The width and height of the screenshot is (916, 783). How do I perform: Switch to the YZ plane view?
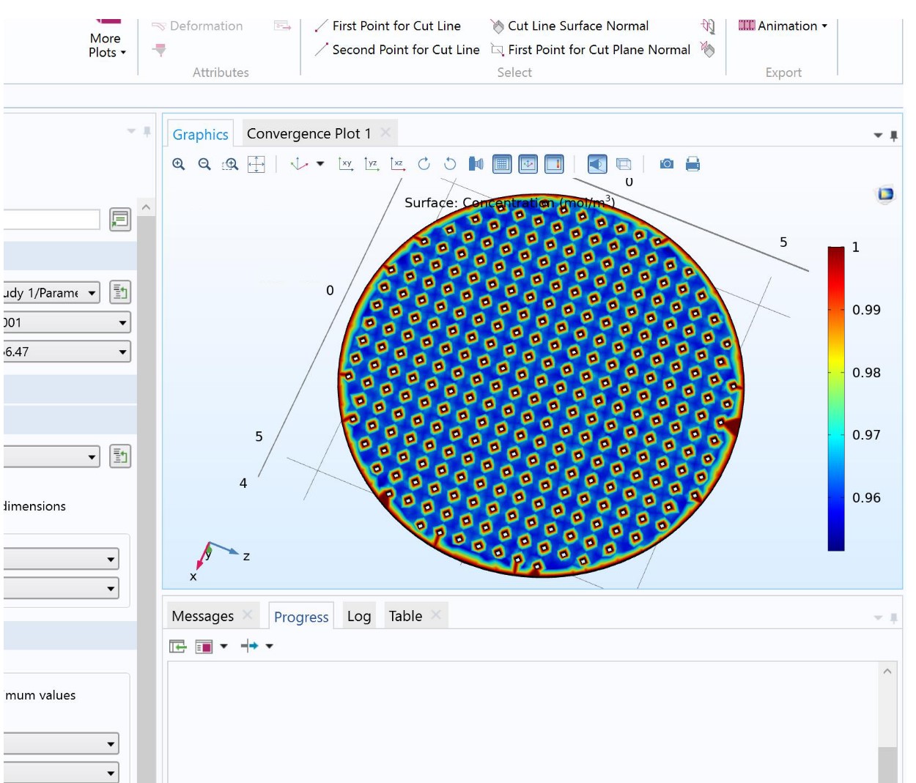[x=372, y=164]
